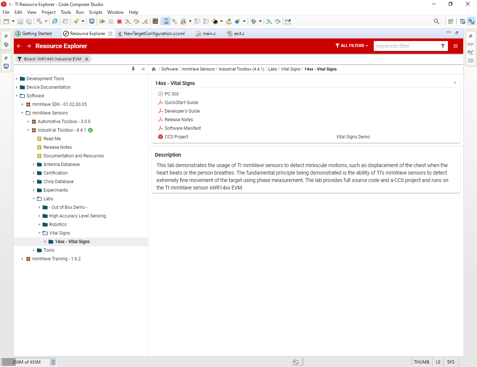Image resolution: width=477 pixels, height=367 pixels.
Task: Toggle the pin on the tree pane
Action: (133, 69)
